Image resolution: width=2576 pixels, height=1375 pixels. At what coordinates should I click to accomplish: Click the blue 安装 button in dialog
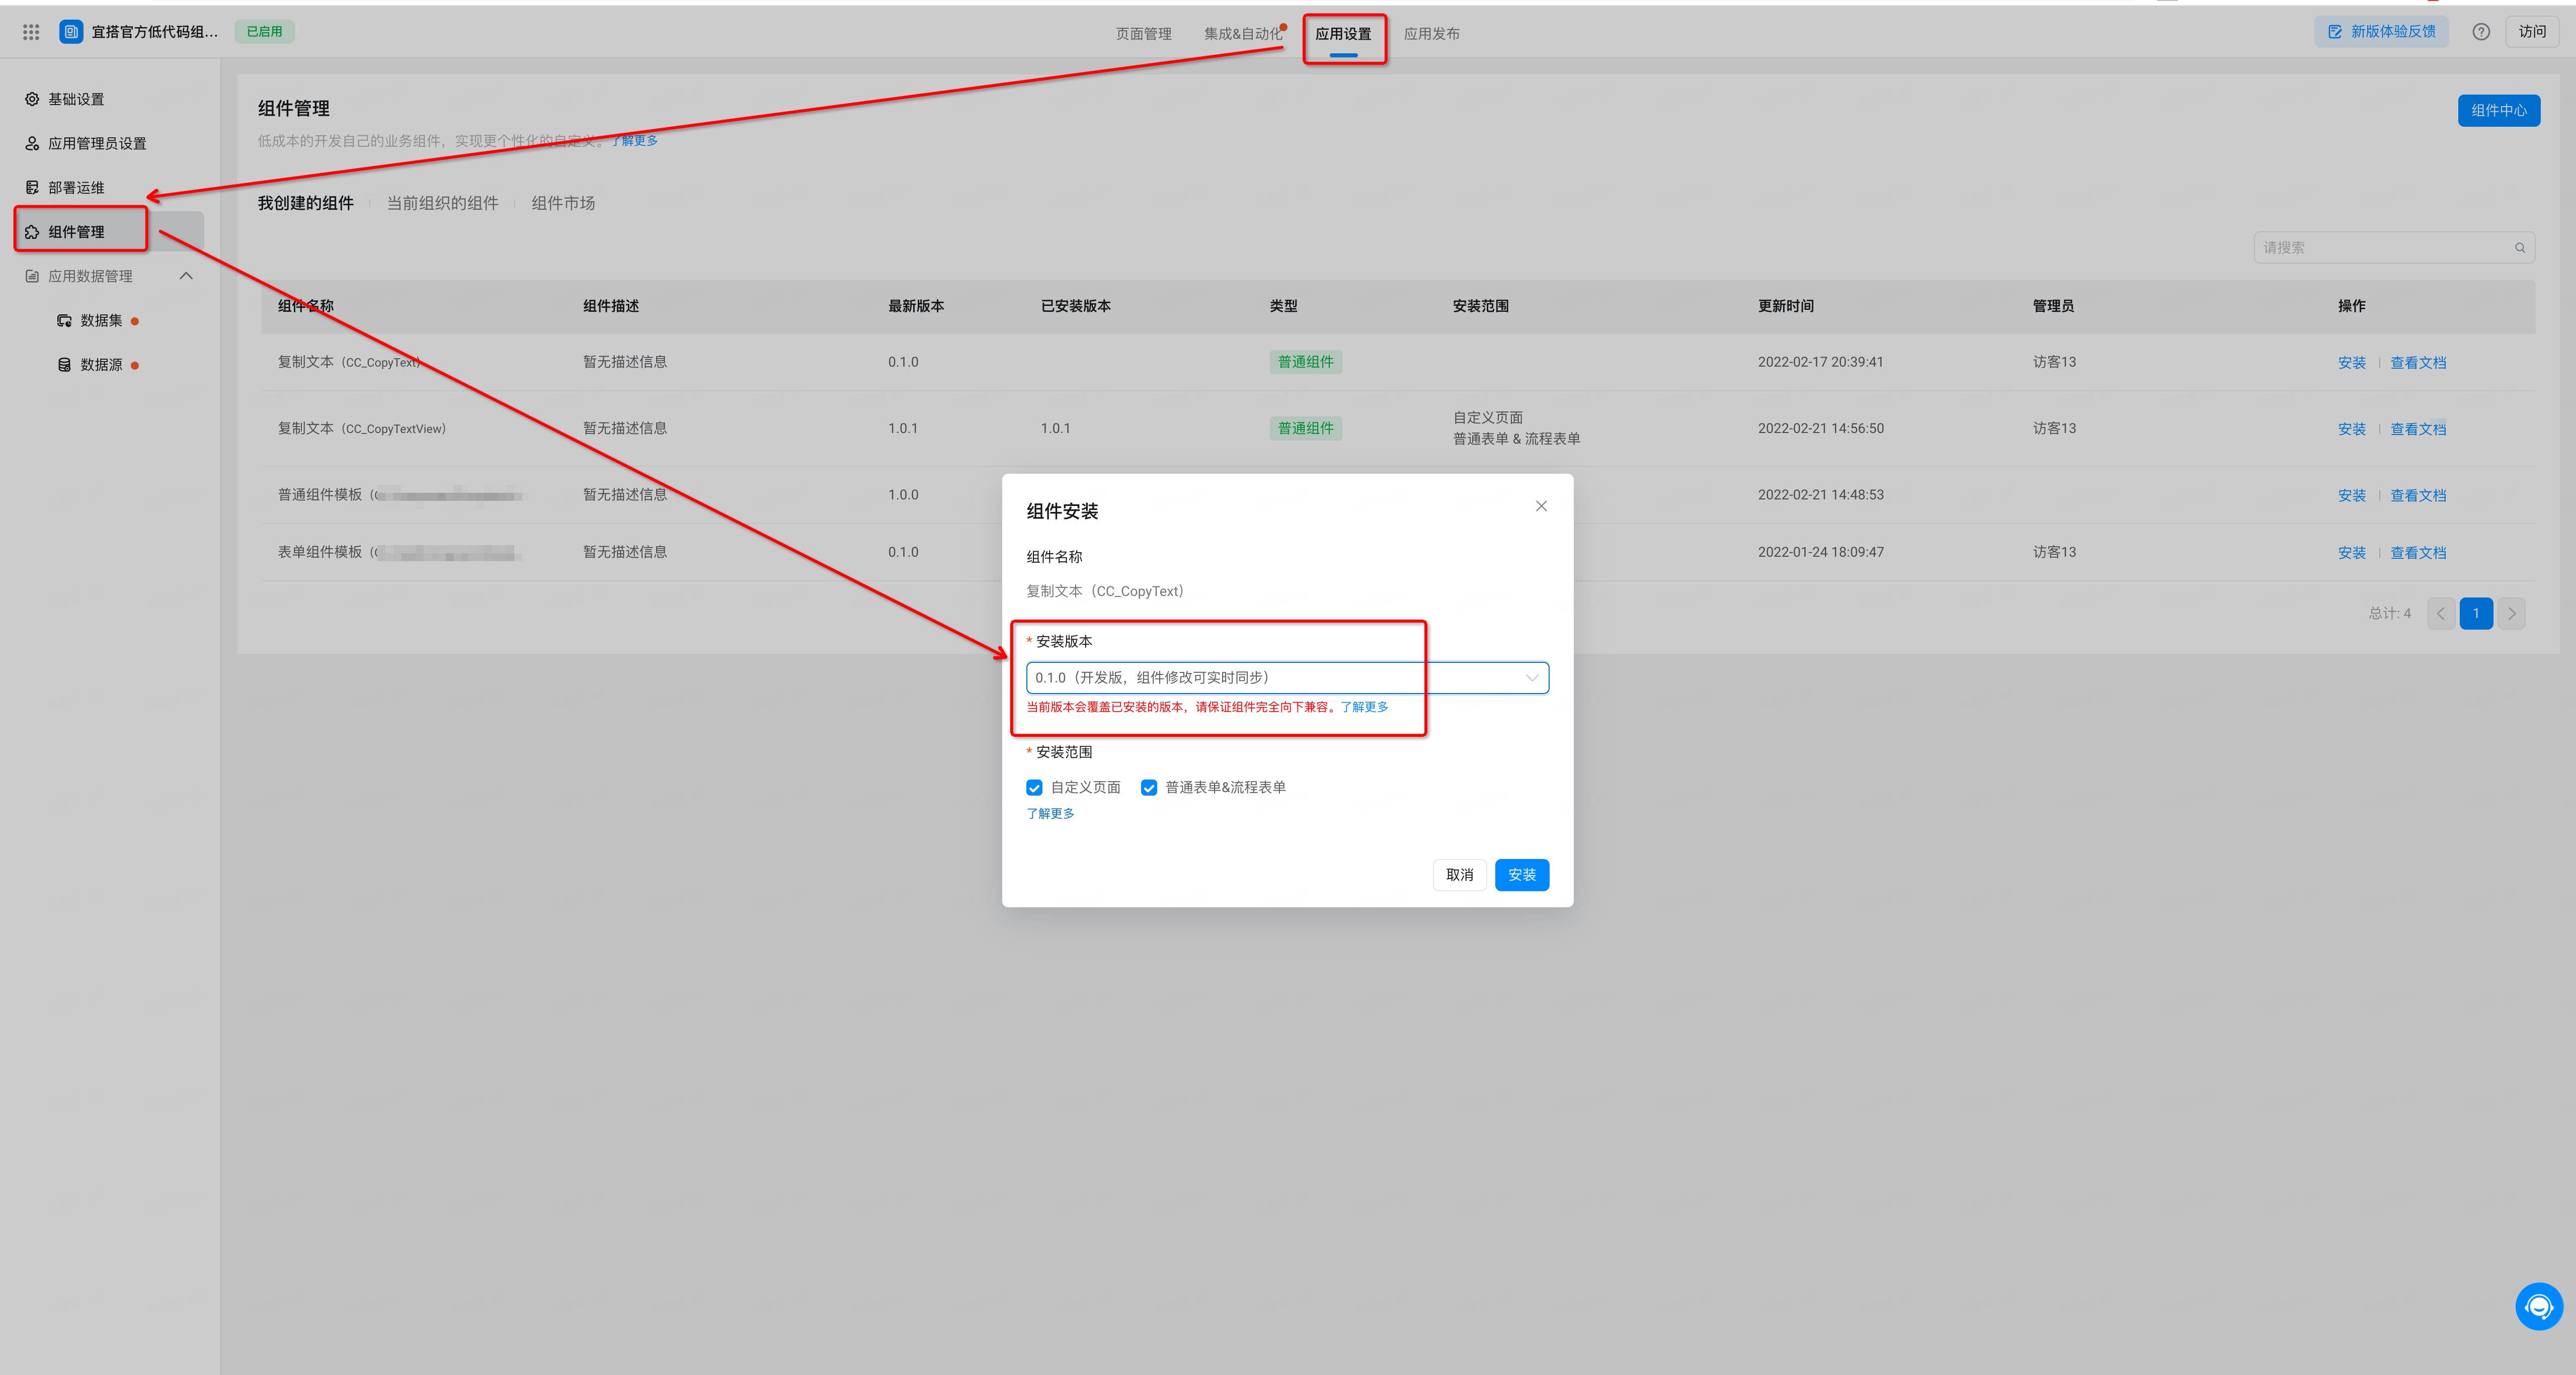(x=1521, y=875)
